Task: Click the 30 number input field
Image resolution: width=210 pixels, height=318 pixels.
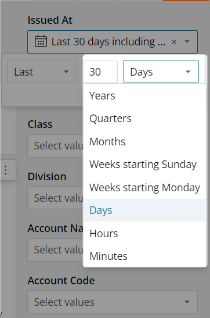Action: (100, 72)
